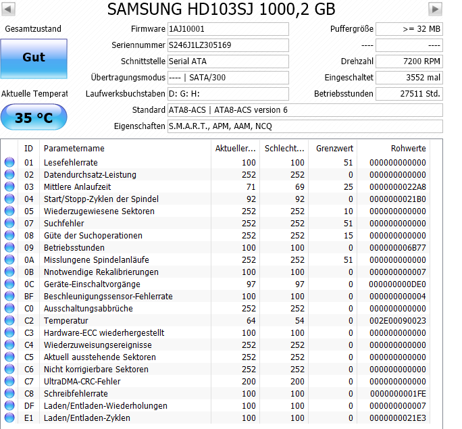
Task: Select the Temperatur parameter name
Action: [x=66, y=321]
